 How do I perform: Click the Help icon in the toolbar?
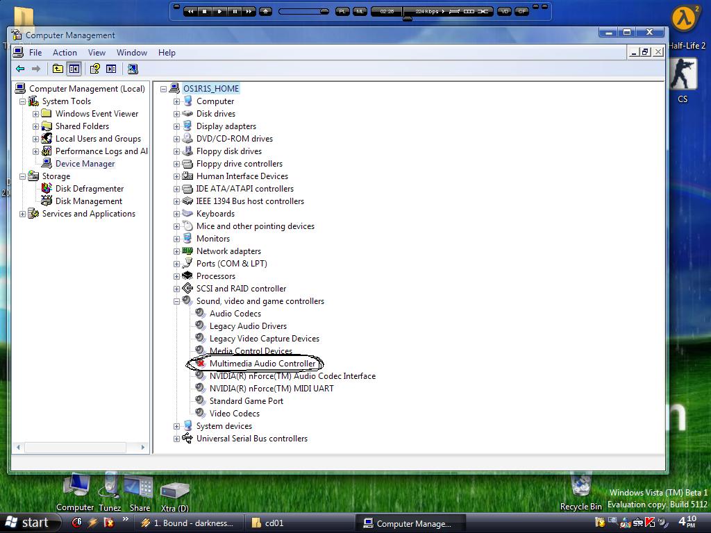point(94,69)
